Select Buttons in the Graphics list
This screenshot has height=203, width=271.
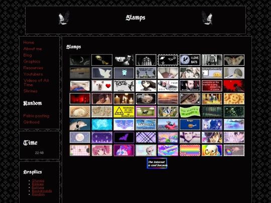click(38, 187)
